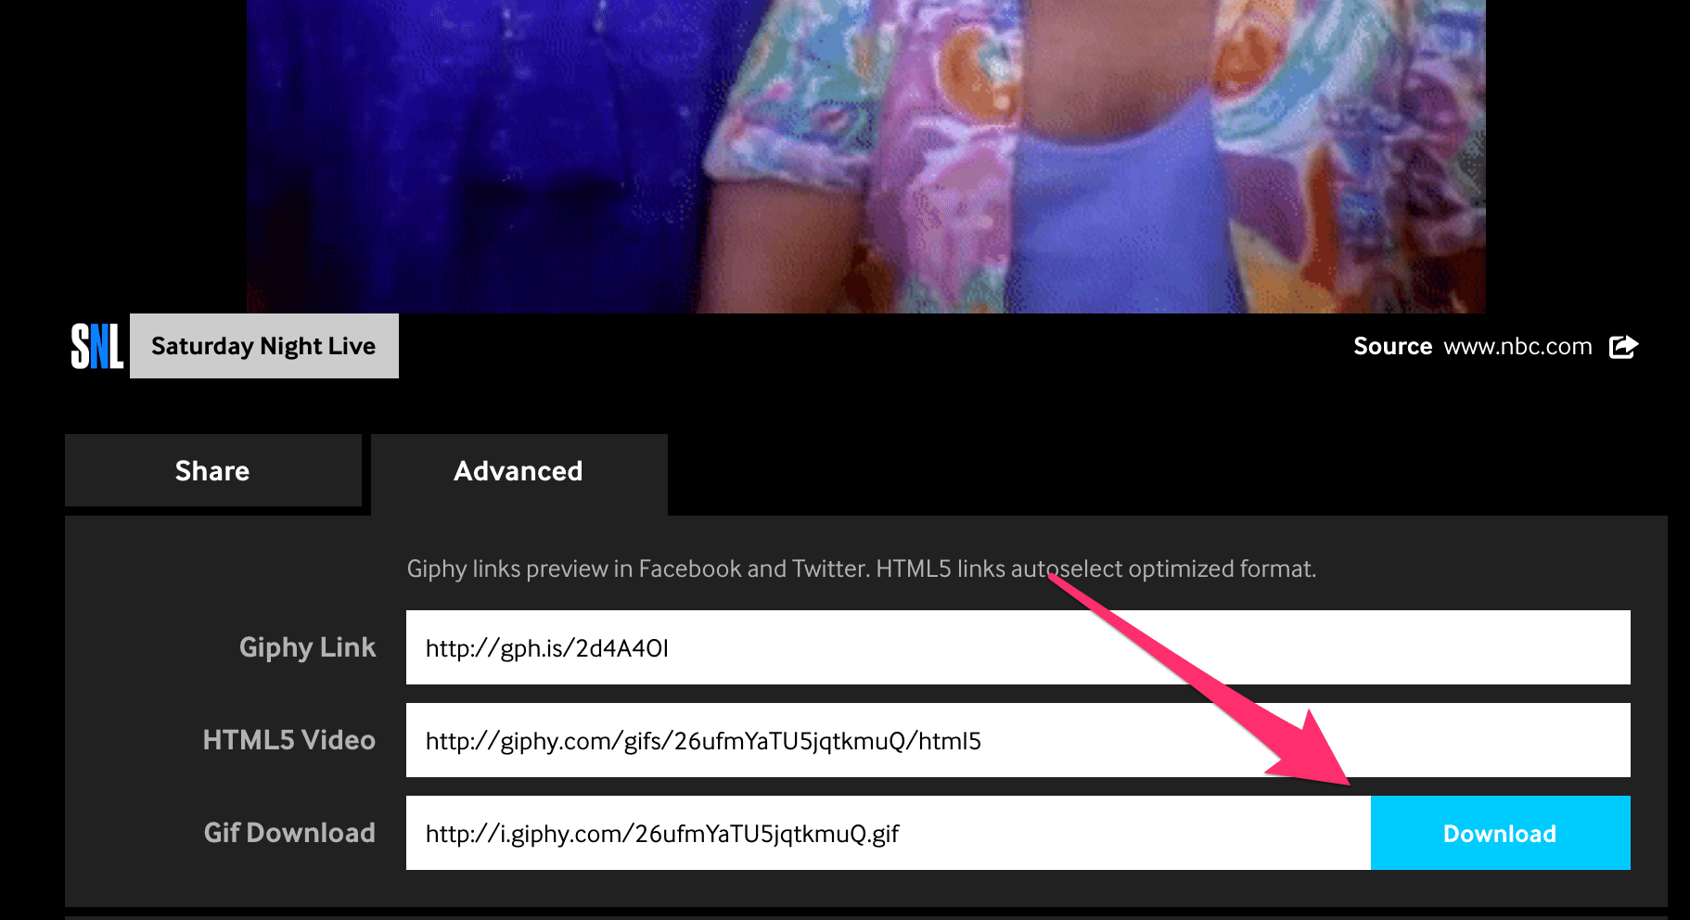Click the HTML5 Video URL field
This screenshot has height=920, width=1690.
(1018, 740)
